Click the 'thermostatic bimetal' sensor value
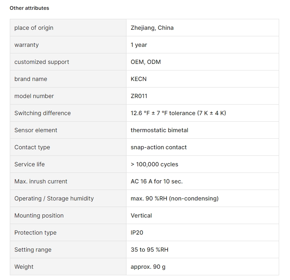290x280 pixels. coord(160,130)
